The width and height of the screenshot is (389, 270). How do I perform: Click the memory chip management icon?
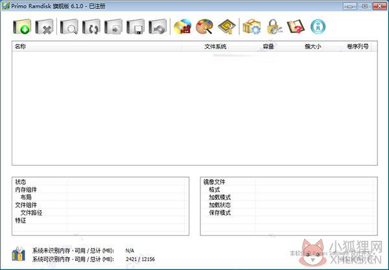(x=227, y=27)
